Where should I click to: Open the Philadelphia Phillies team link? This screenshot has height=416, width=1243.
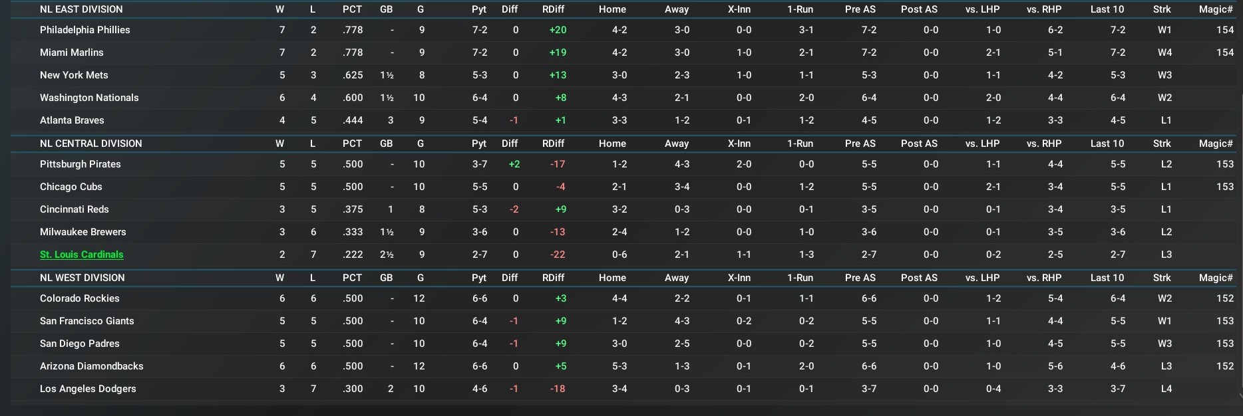85,30
